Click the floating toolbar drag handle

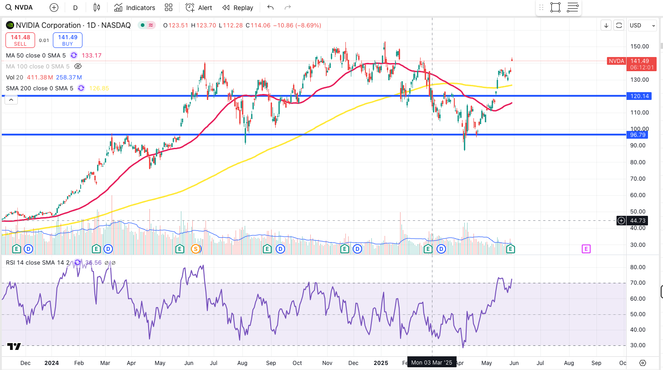pos(541,7)
